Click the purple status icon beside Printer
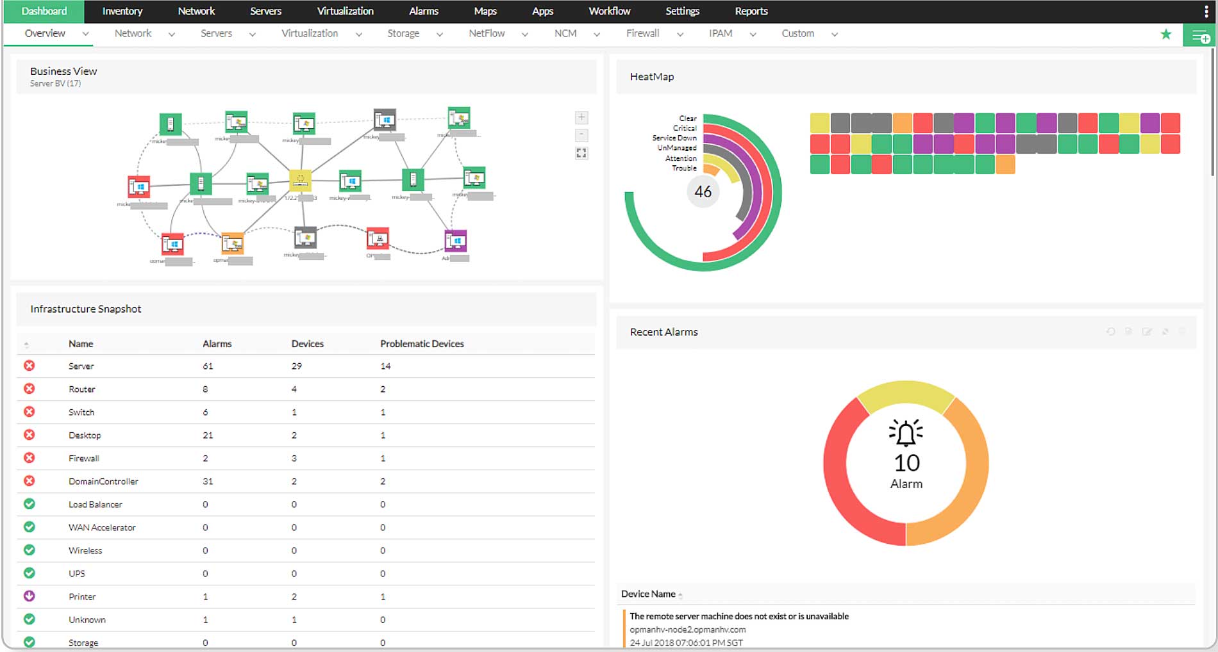Viewport: 1218px width, 652px height. (29, 596)
